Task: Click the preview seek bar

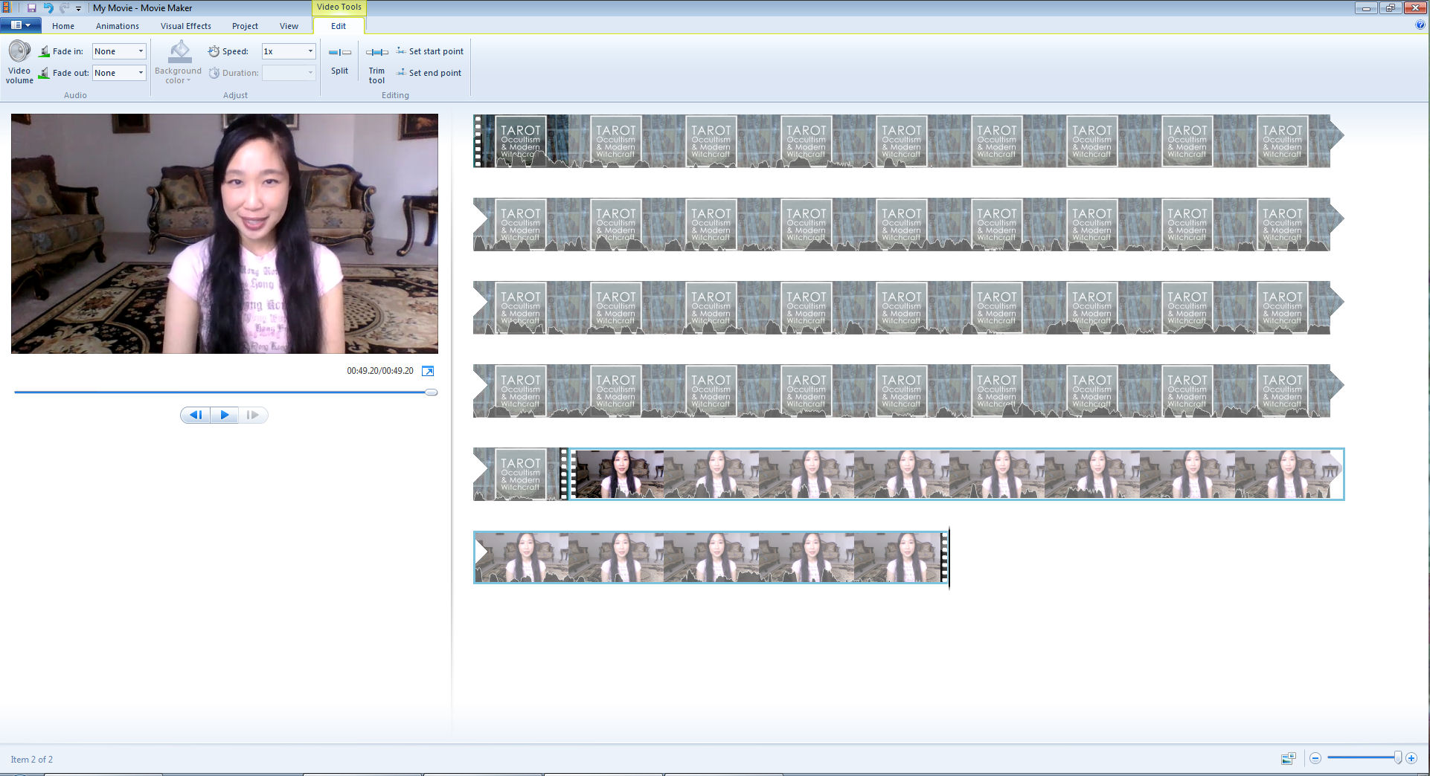Action: 223,392
